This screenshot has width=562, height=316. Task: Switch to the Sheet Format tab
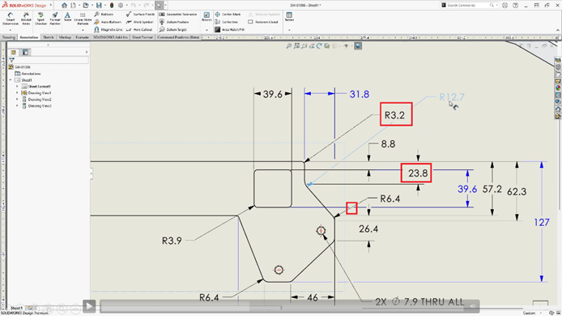[x=143, y=37]
